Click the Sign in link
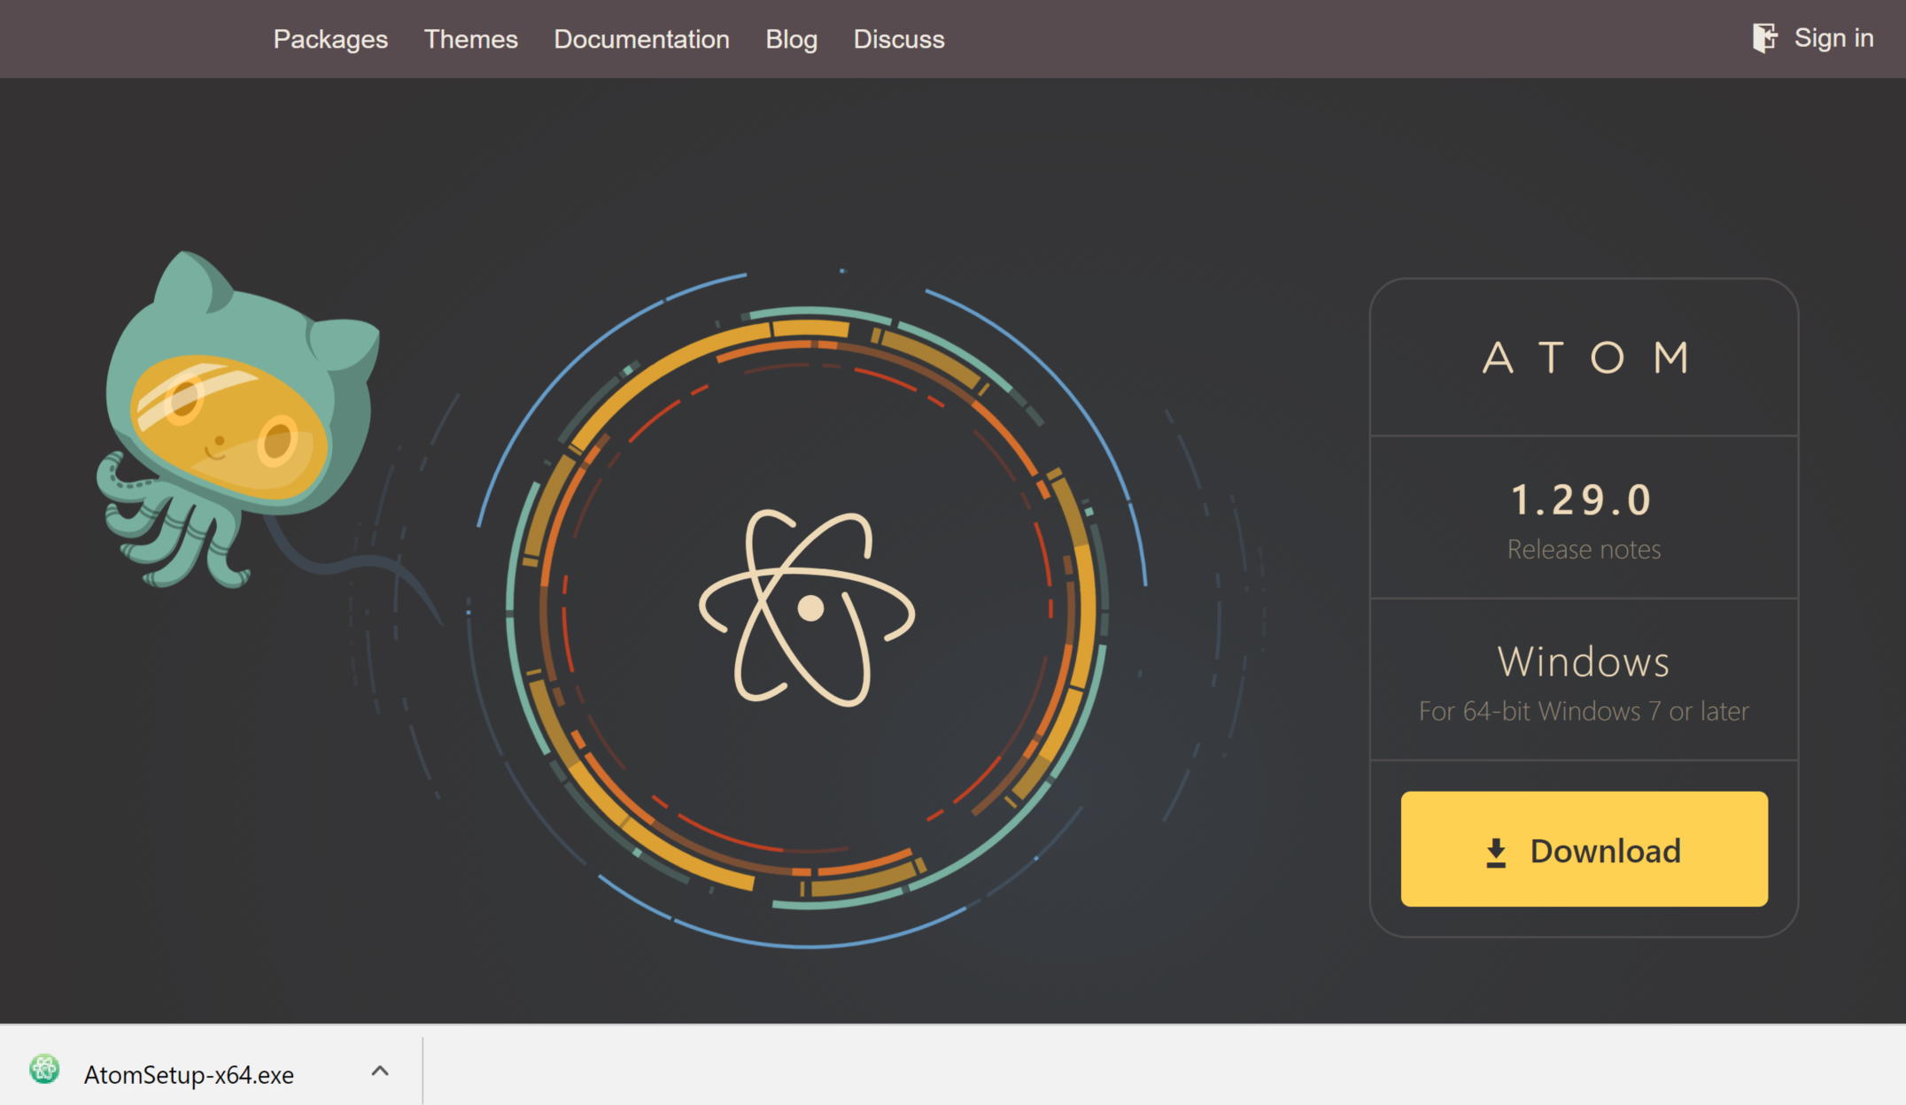 click(1832, 38)
